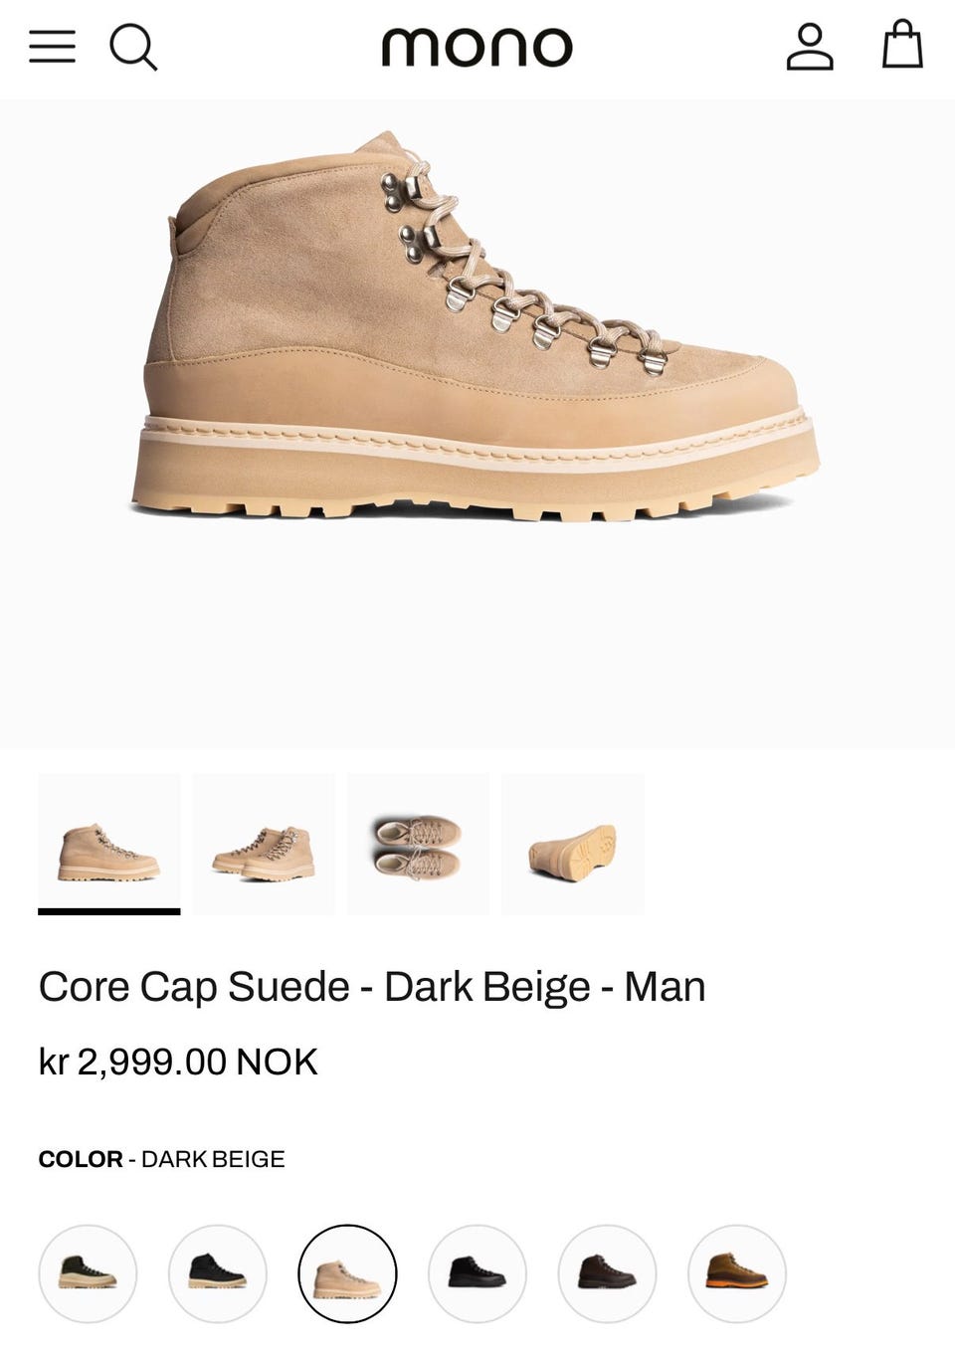Go to the mono logo home link
The width and height of the screenshot is (955, 1354).
[477, 47]
